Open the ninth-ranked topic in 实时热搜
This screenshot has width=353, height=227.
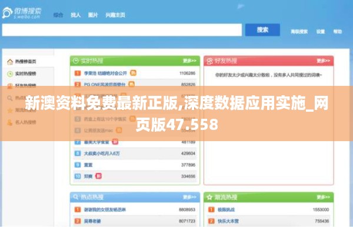point(88,165)
